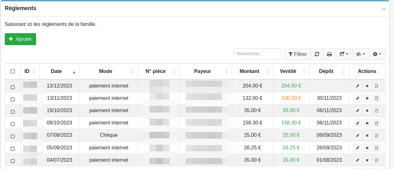This screenshot has height=169, width=394.
Task: Open the Filtrer filter button
Action: tap(297, 54)
